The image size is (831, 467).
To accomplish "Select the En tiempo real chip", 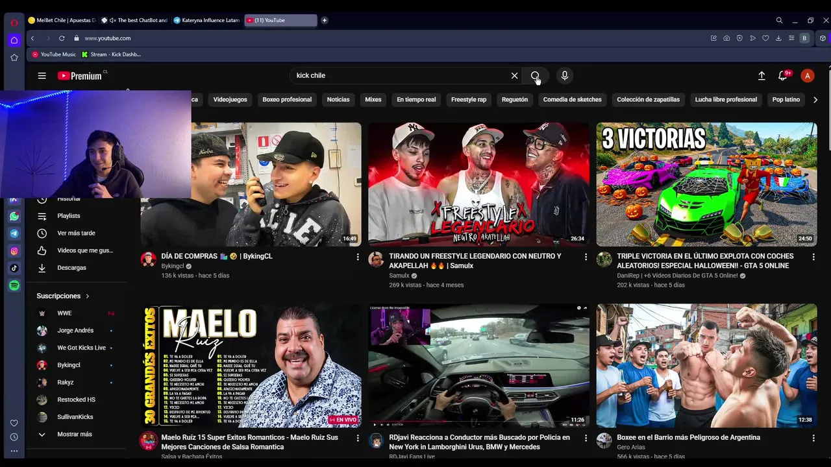I will (x=416, y=100).
